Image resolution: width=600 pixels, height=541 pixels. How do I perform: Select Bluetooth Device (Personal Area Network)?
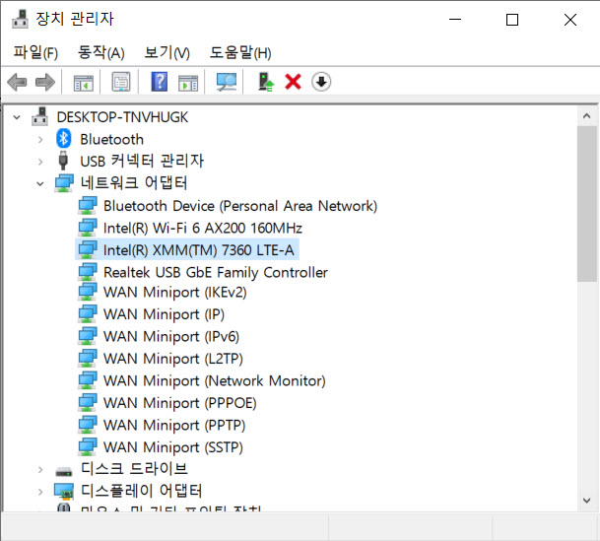[x=240, y=206]
